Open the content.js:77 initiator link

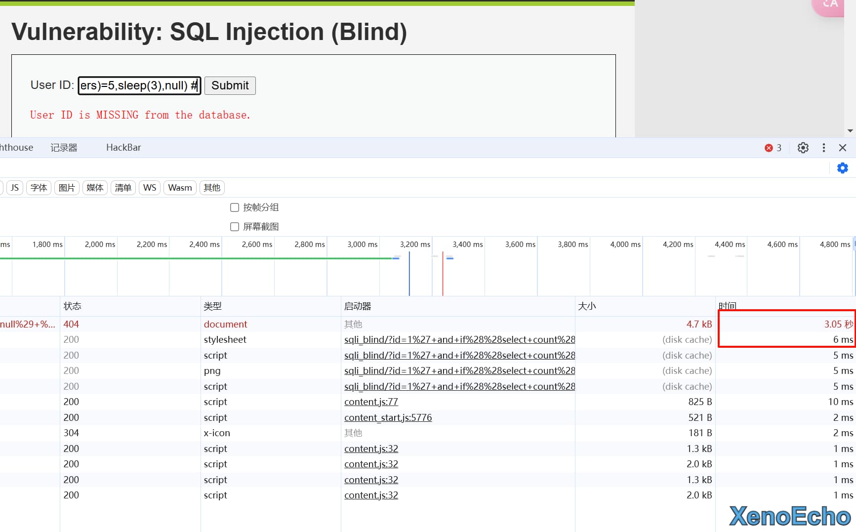371,402
